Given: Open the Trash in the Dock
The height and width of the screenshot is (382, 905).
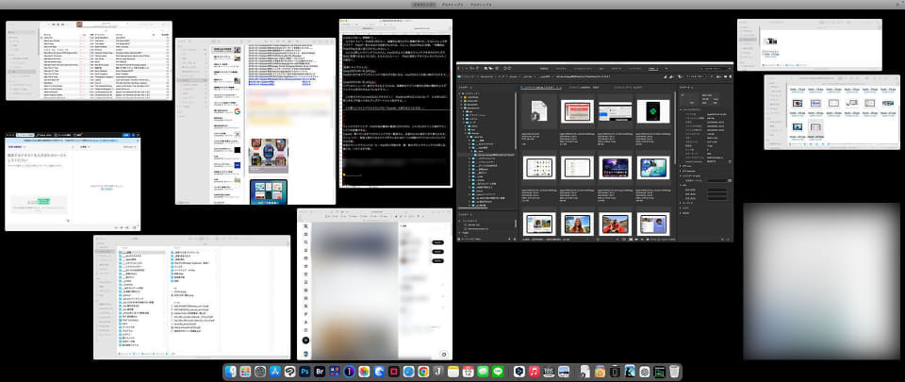Looking at the screenshot, I should (673, 372).
